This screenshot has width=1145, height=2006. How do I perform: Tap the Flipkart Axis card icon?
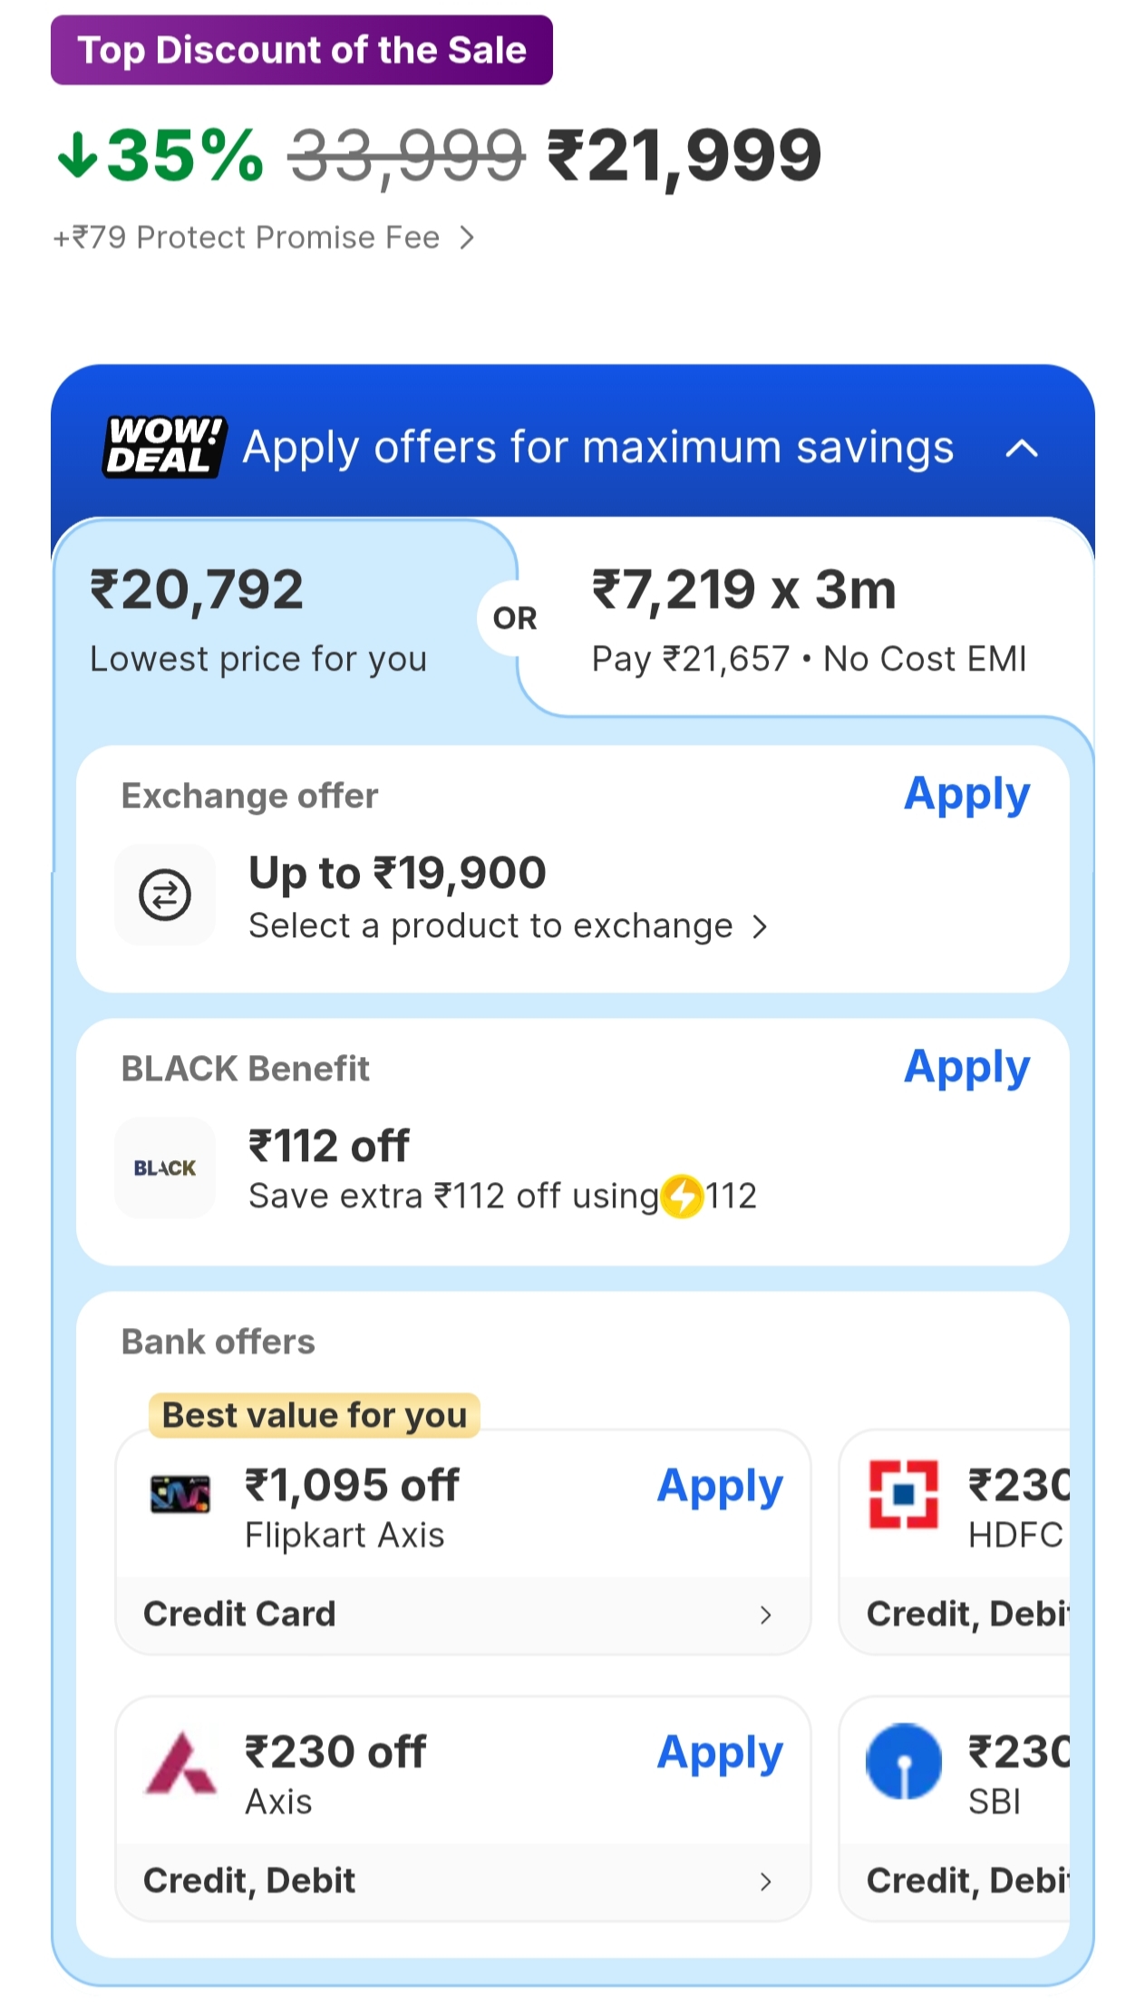[x=180, y=1495]
